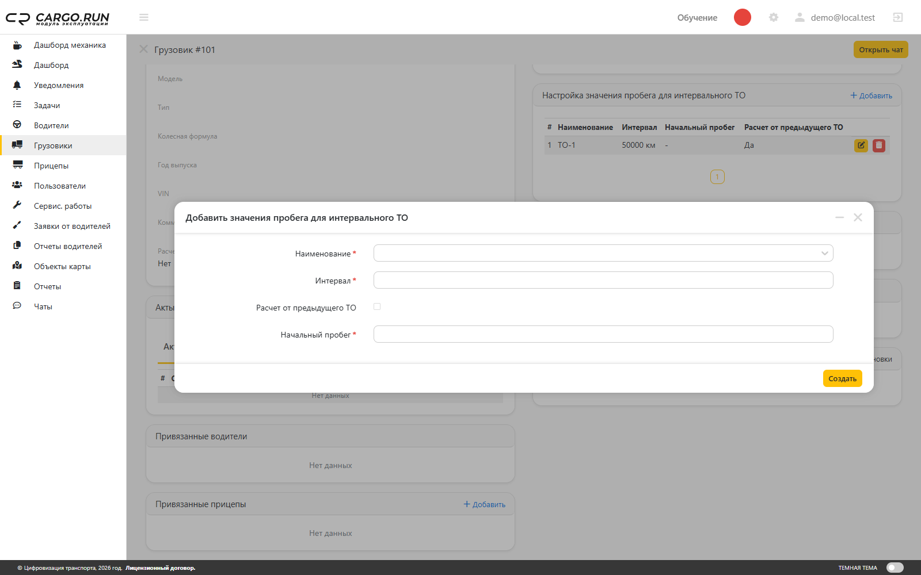Click the CARGO.RUN logo
The image size is (921, 575).
[58, 18]
